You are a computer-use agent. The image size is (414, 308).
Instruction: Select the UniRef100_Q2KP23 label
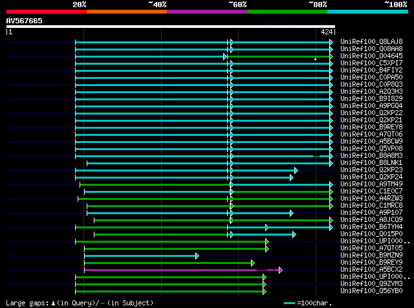[x=371, y=170]
